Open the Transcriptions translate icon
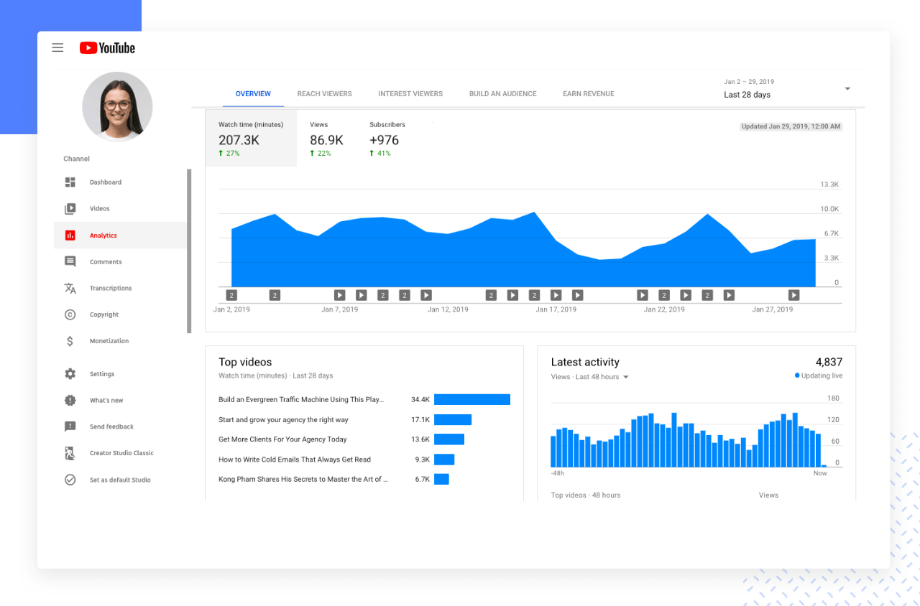Screen dimensions: 920x606 coord(70,289)
